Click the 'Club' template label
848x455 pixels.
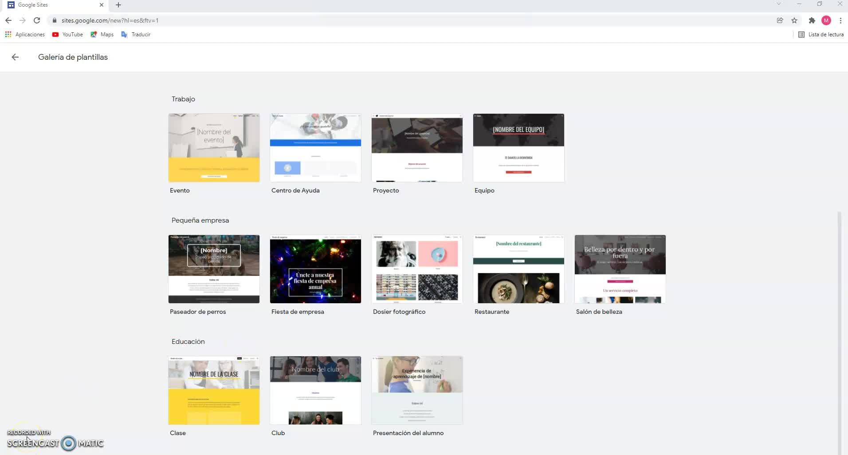coord(278,433)
